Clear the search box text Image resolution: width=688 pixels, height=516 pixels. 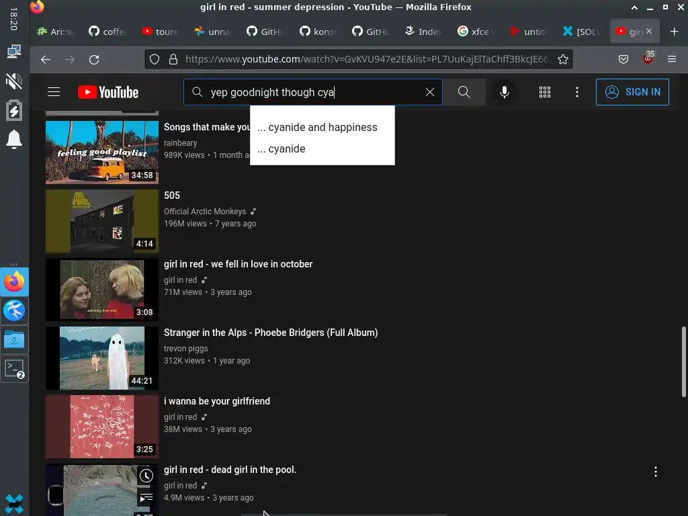tap(429, 92)
